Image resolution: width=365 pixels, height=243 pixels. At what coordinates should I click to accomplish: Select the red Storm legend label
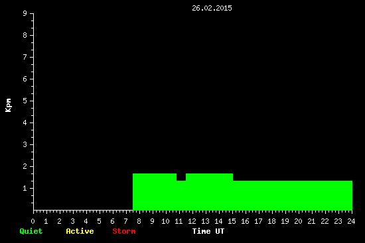point(124,231)
